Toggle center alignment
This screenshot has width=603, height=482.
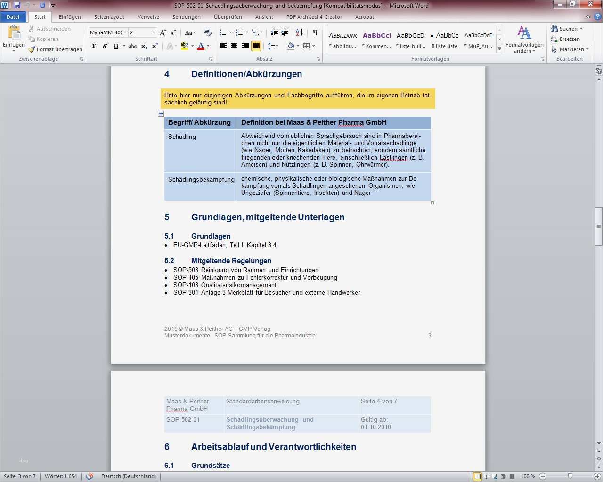(234, 46)
